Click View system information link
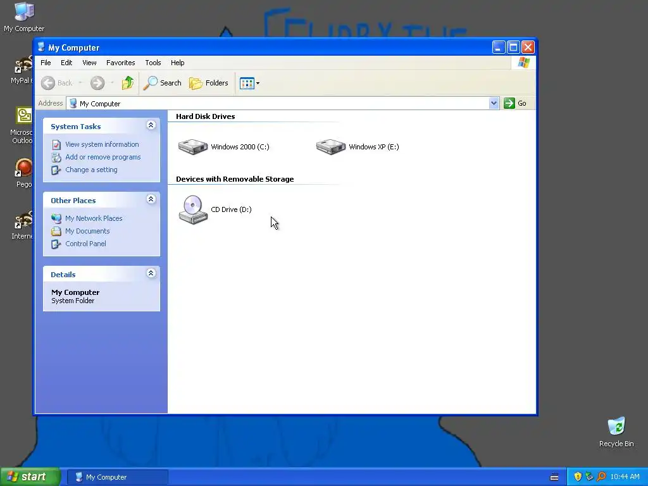Screen dimensions: 648x486 click(102, 144)
